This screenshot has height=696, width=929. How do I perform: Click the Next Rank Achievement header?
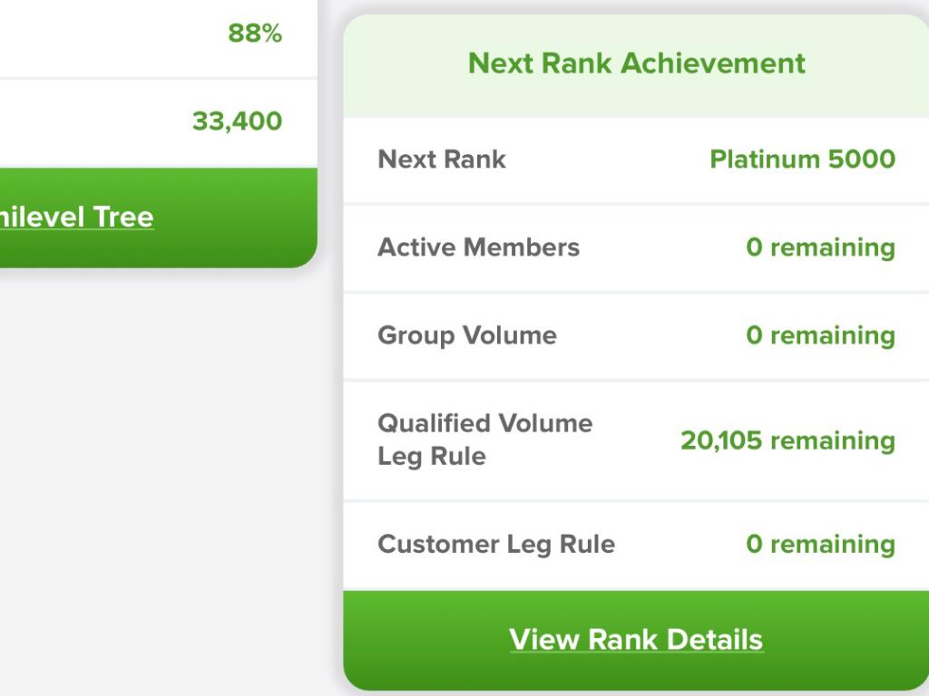click(636, 63)
